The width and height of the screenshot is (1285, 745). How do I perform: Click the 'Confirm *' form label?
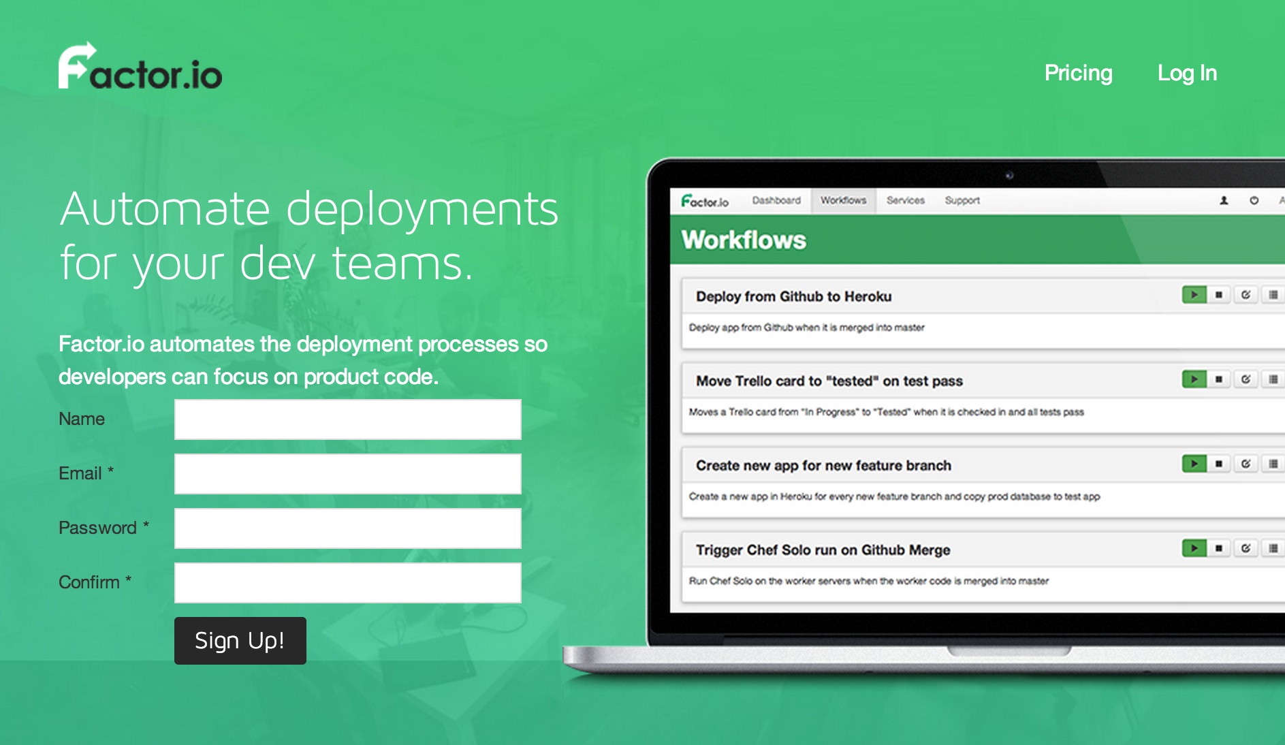coord(95,582)
